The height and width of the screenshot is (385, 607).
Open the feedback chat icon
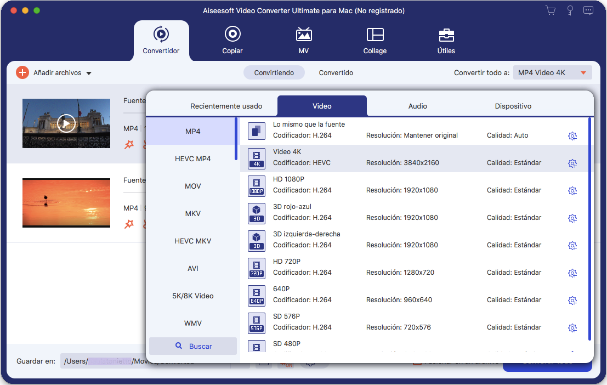point(588,10)
